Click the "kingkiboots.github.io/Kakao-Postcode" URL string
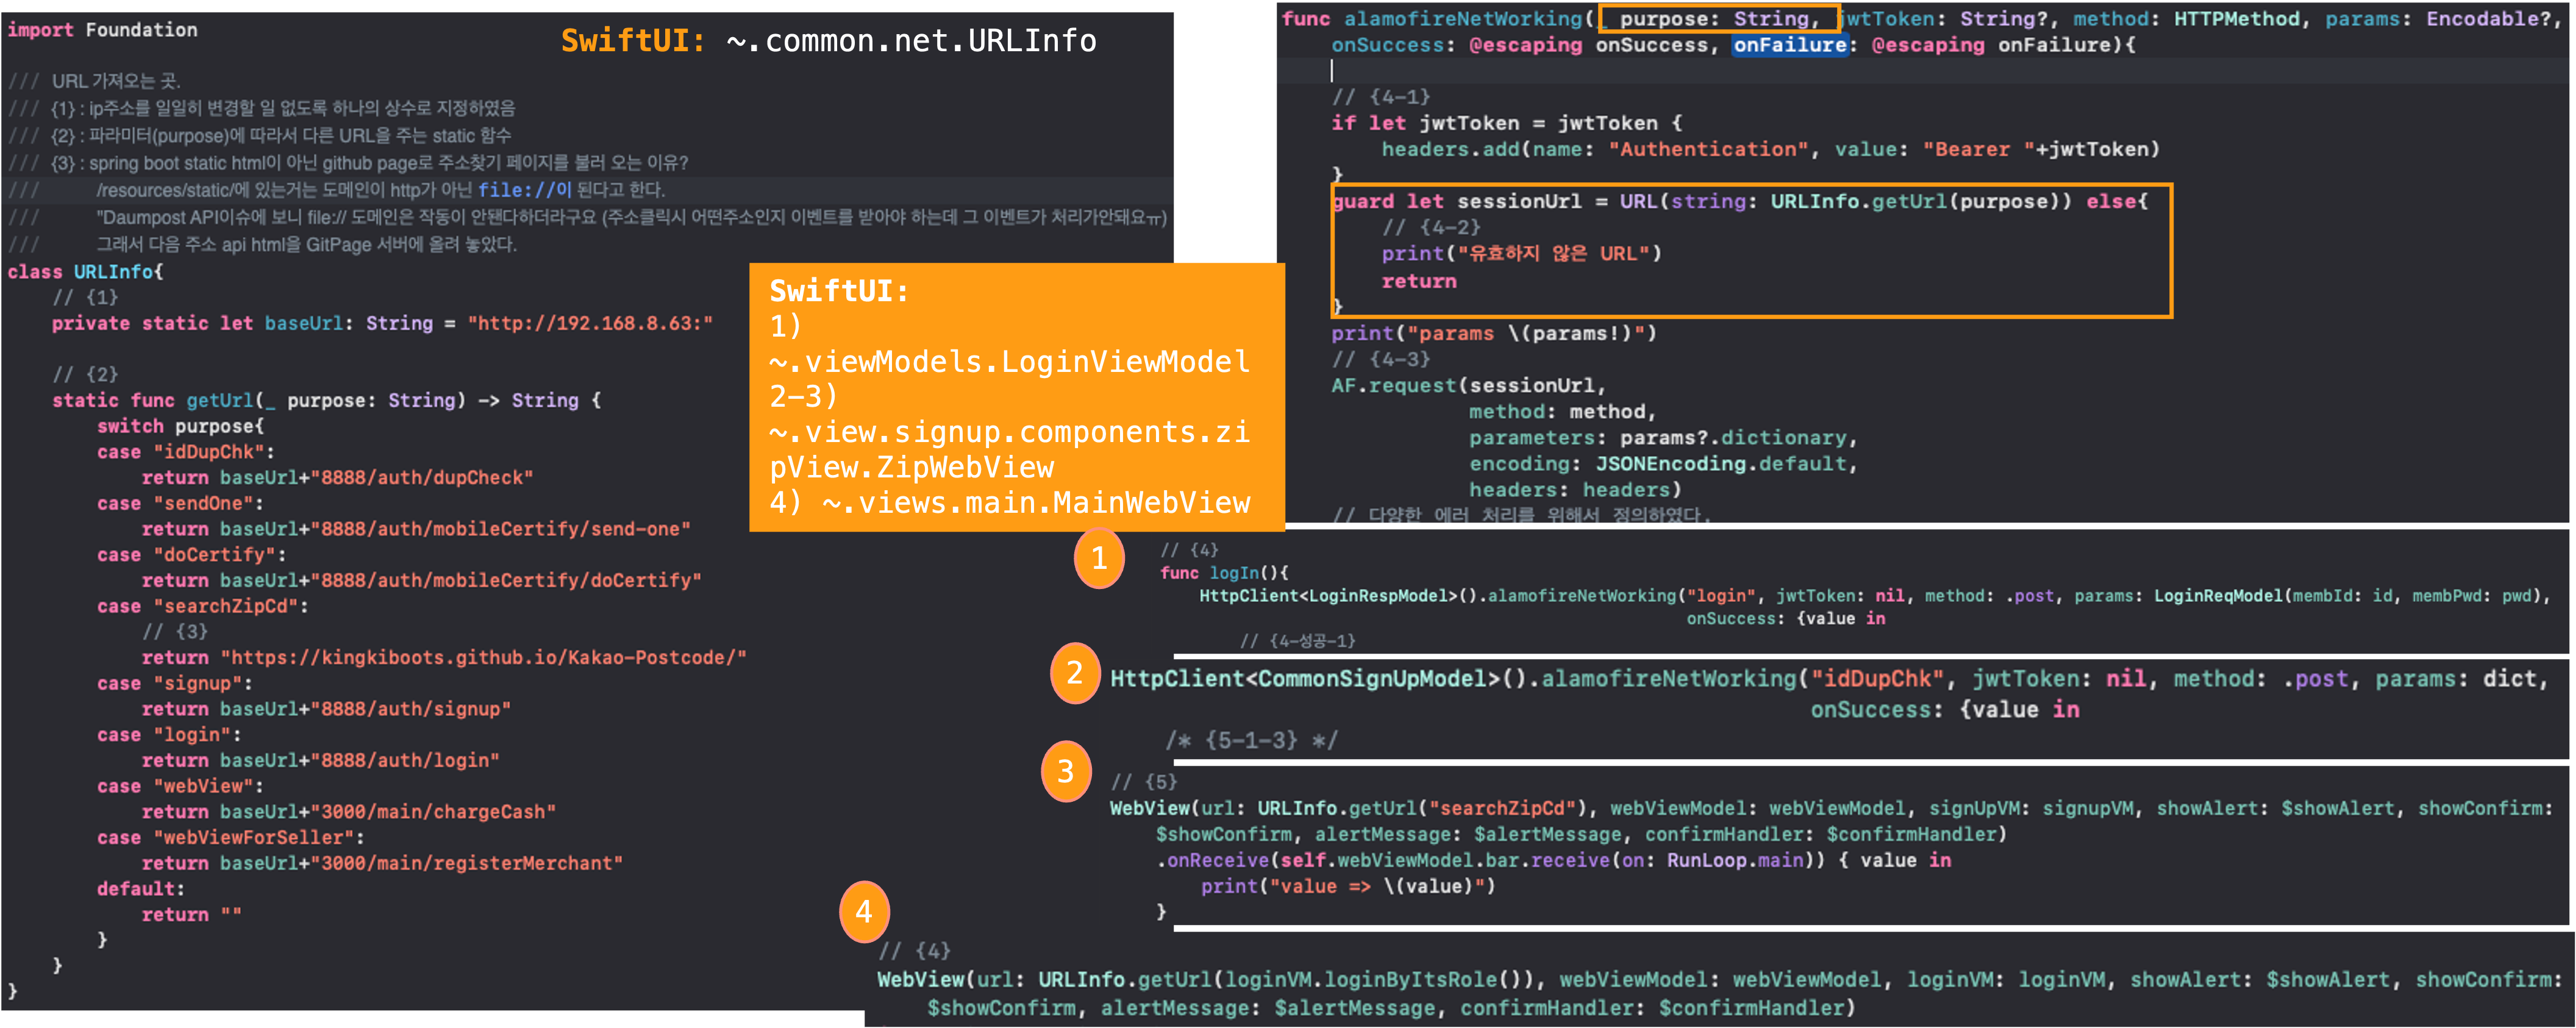The width and height of the screenshot is (2576, 1028). [483, 658]
